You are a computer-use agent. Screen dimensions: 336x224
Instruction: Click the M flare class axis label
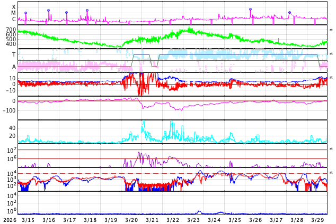coord(14,13)
